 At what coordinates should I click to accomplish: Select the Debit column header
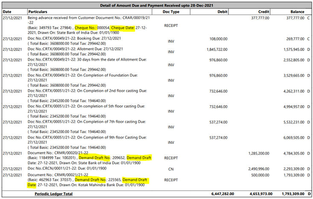click(x=222, y=12)
